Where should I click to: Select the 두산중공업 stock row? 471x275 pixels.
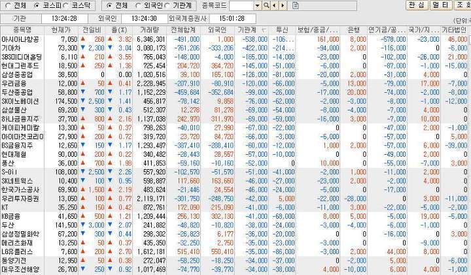[234, 92]
